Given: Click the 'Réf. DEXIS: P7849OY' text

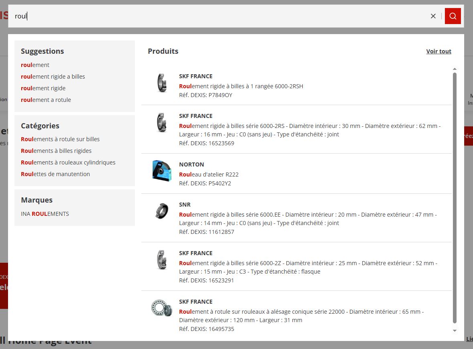Looking at the screenshot, I should pyautogui.click(x=206, y=95).
